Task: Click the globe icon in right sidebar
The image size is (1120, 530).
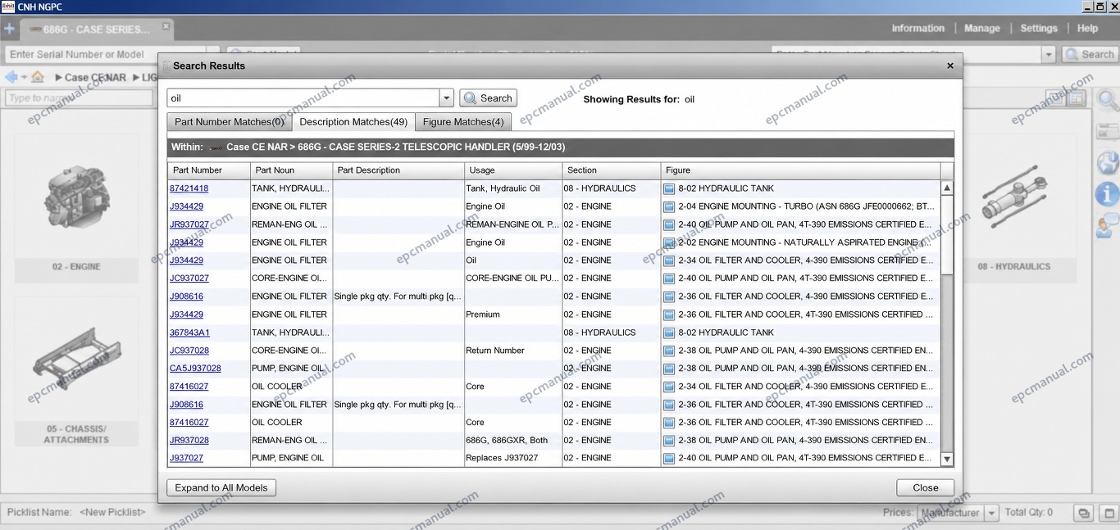Action: click(x=1107, y=162)
